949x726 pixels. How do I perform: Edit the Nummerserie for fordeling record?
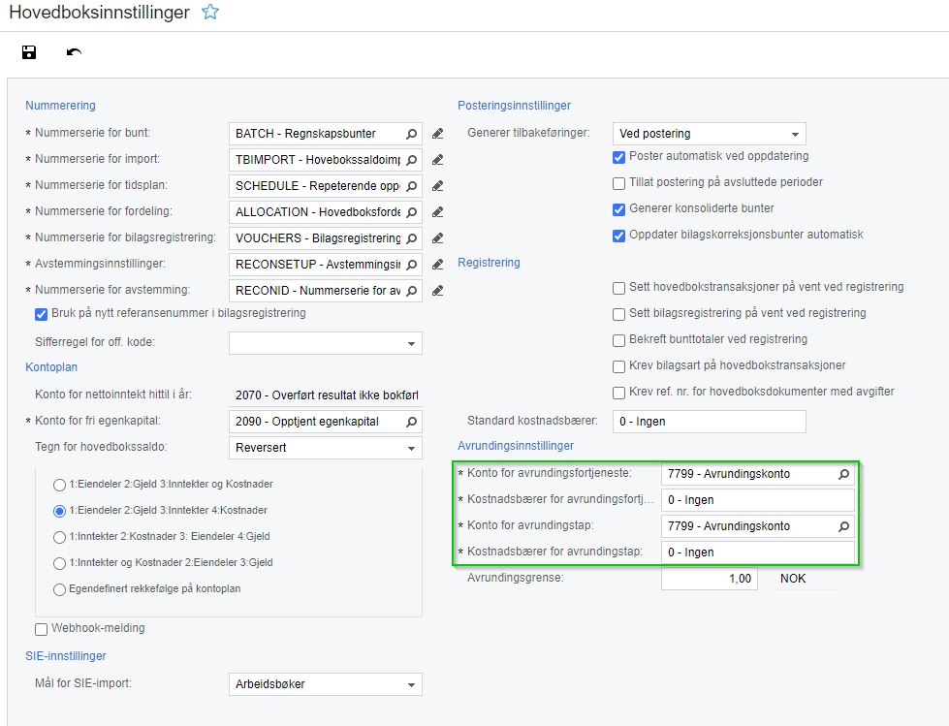point(437,212)
